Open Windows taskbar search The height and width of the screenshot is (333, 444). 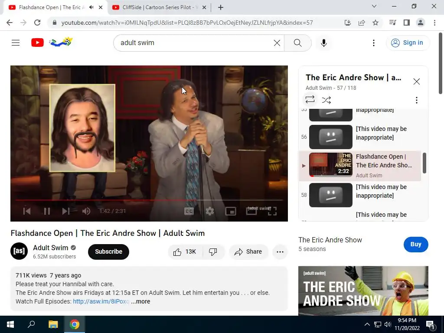[x=31, y=324]
